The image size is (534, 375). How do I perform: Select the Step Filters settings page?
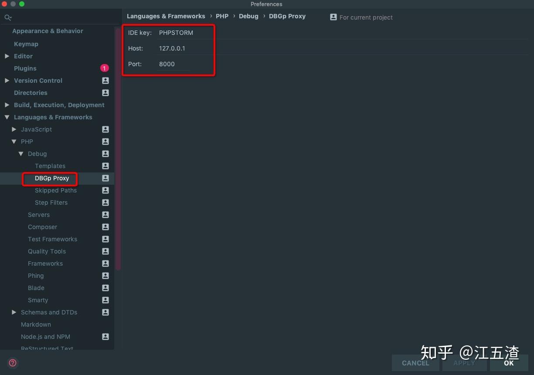tap(51, 203)
